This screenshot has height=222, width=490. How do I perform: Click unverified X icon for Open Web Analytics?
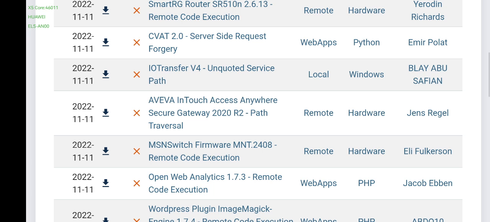[137, 183]
